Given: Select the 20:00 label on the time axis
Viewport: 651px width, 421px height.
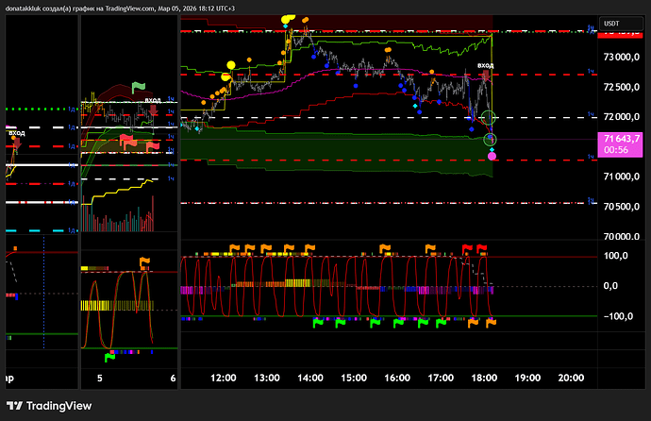Looking at the screenshot, I should pos(571,378).
